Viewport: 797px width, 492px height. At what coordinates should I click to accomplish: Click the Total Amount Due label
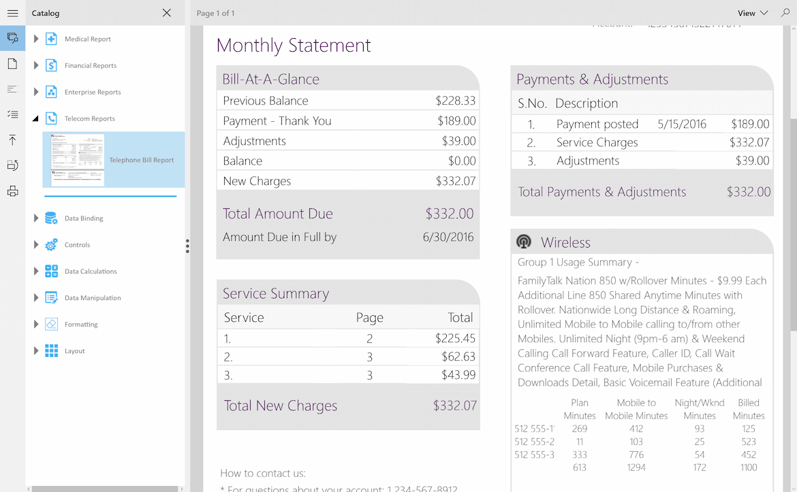click(x=277, y=214)
